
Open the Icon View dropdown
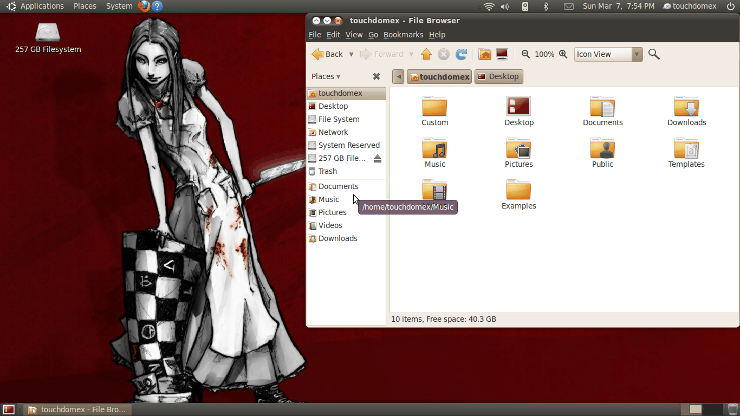click(x=608, y=54)
